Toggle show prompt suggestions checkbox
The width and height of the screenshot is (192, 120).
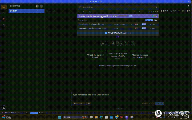point(100,66)
